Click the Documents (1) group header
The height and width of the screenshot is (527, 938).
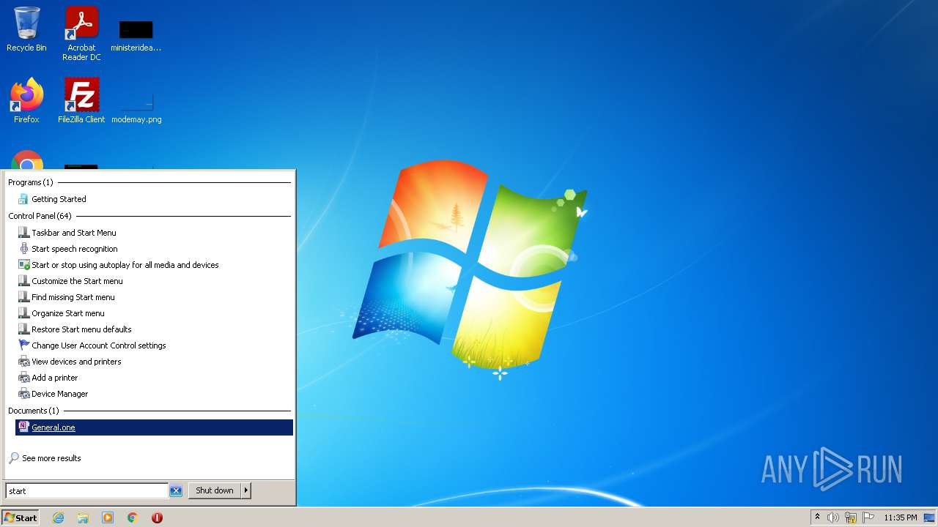(34, 411)
